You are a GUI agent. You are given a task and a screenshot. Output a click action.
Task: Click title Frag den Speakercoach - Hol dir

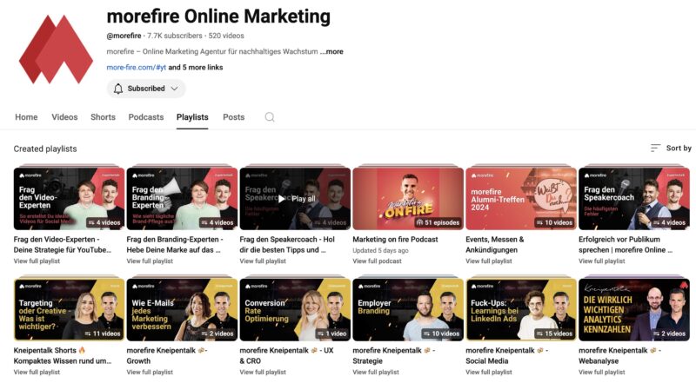coord(287,245)
